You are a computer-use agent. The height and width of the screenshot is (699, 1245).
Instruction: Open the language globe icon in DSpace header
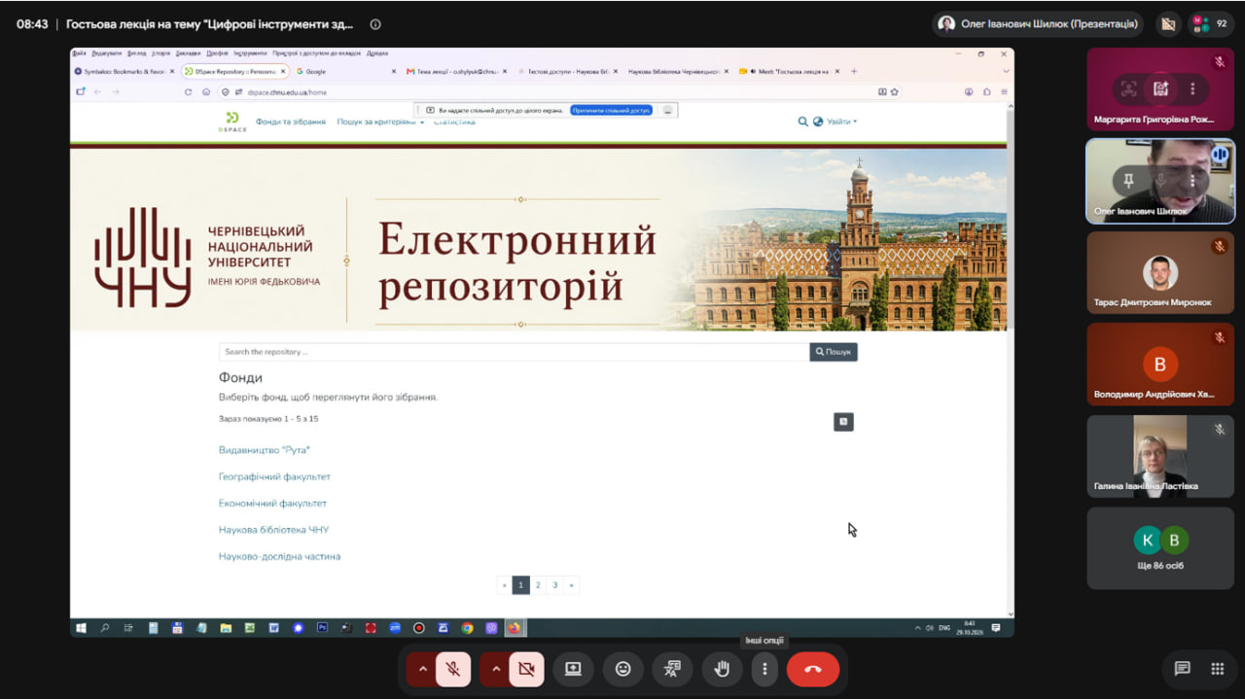pos(818,122)
